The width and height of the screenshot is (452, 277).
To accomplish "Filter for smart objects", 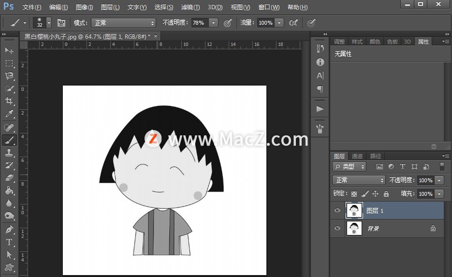I will (426, 166).
